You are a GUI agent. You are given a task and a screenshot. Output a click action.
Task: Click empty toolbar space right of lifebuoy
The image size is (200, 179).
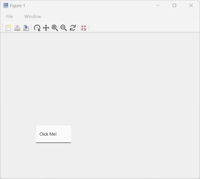click(142, 28)
